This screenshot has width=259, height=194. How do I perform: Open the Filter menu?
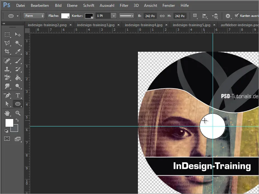point(124,6)
